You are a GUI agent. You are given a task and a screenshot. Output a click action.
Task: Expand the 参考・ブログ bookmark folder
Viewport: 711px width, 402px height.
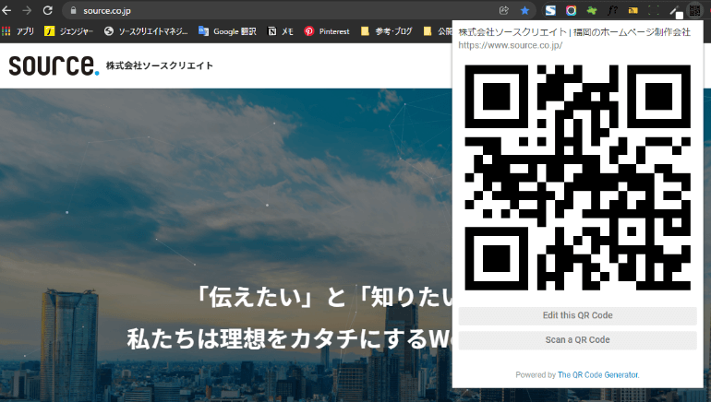tap(386, 31)
